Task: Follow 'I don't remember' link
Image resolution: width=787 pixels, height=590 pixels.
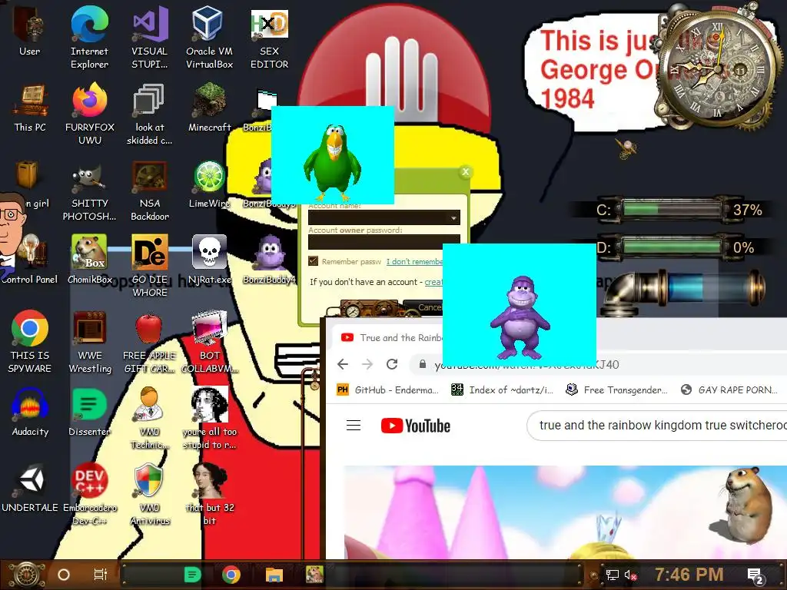Action: tap(414, 261)
